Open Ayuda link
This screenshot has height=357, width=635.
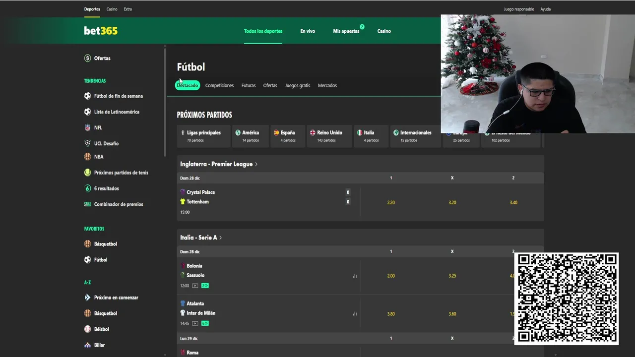(545, 9)
